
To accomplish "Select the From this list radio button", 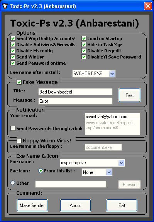I will 41,171.
